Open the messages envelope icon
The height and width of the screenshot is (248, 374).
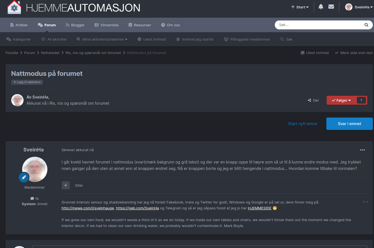[x=331, y=7]
